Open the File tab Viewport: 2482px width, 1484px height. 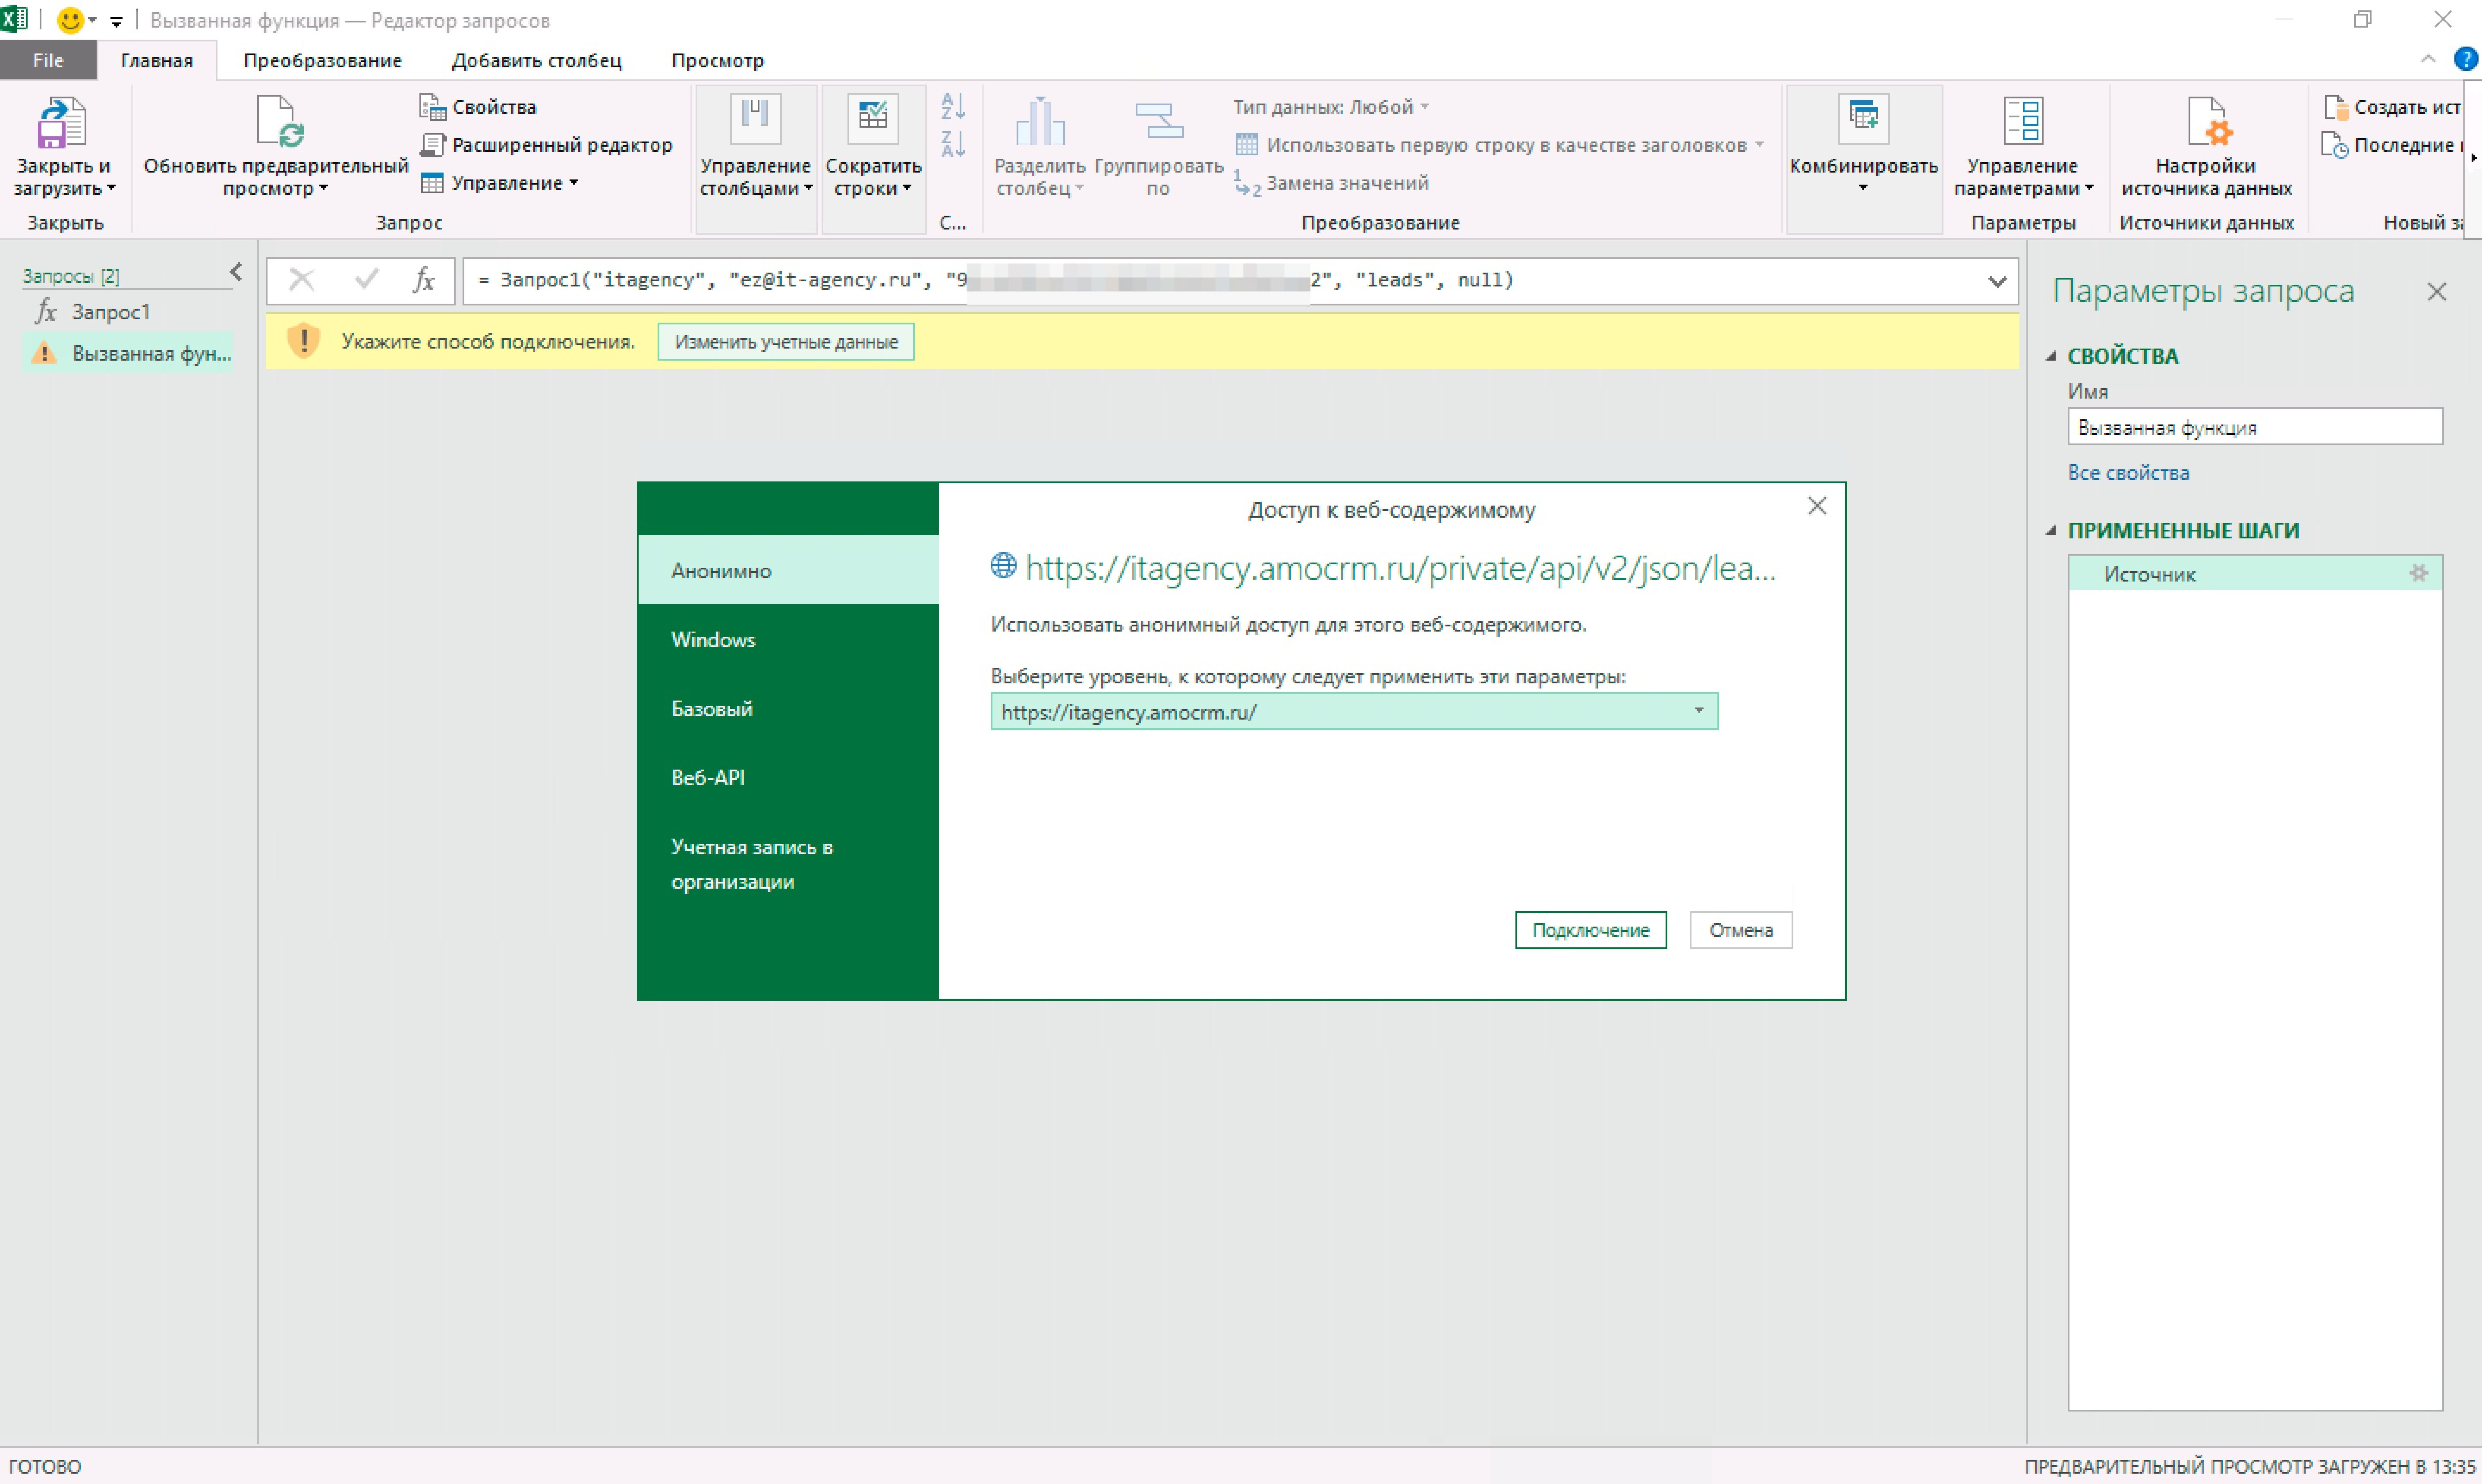click(48, 60)
